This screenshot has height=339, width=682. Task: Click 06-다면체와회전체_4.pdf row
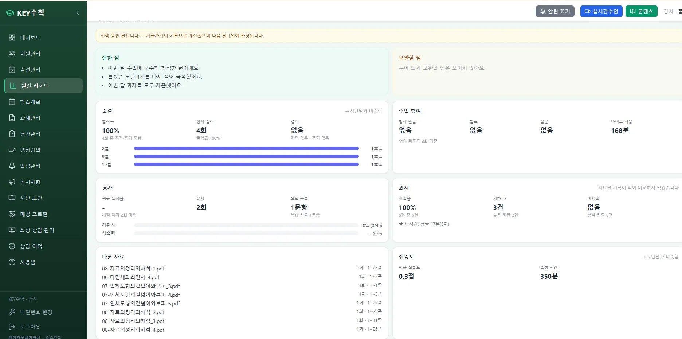[x=242, y=277]
